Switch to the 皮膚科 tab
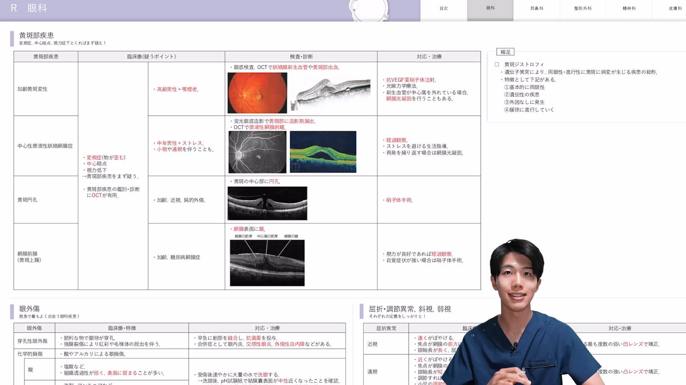The width and height of the screenshot is (686, 385). 675,8
